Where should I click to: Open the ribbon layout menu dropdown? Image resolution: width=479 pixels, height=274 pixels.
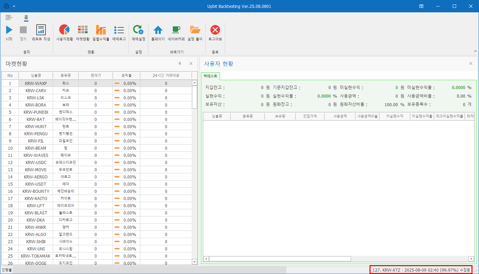pyautogui.click(x=9, y=17)
